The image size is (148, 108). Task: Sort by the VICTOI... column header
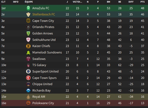click(77, 2)
